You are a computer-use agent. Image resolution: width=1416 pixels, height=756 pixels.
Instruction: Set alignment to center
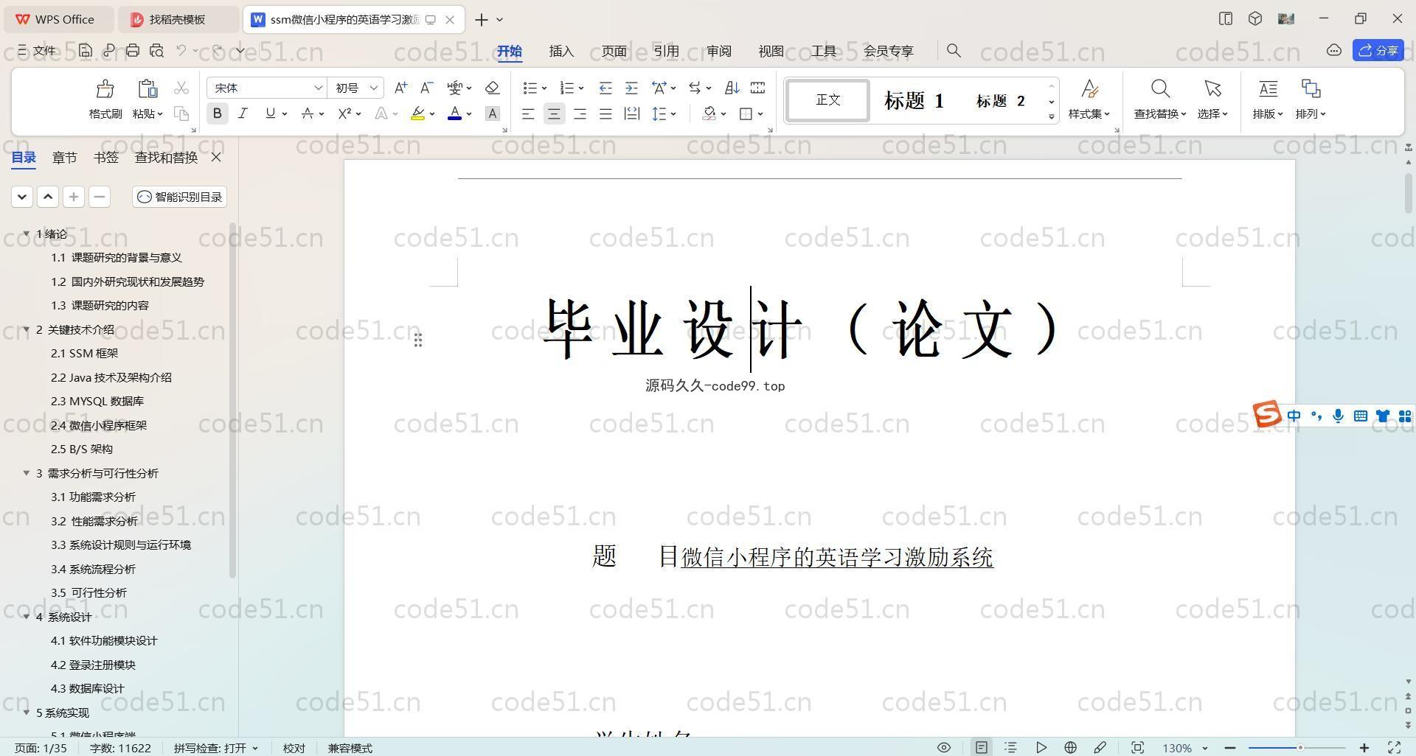click(554, 113)
